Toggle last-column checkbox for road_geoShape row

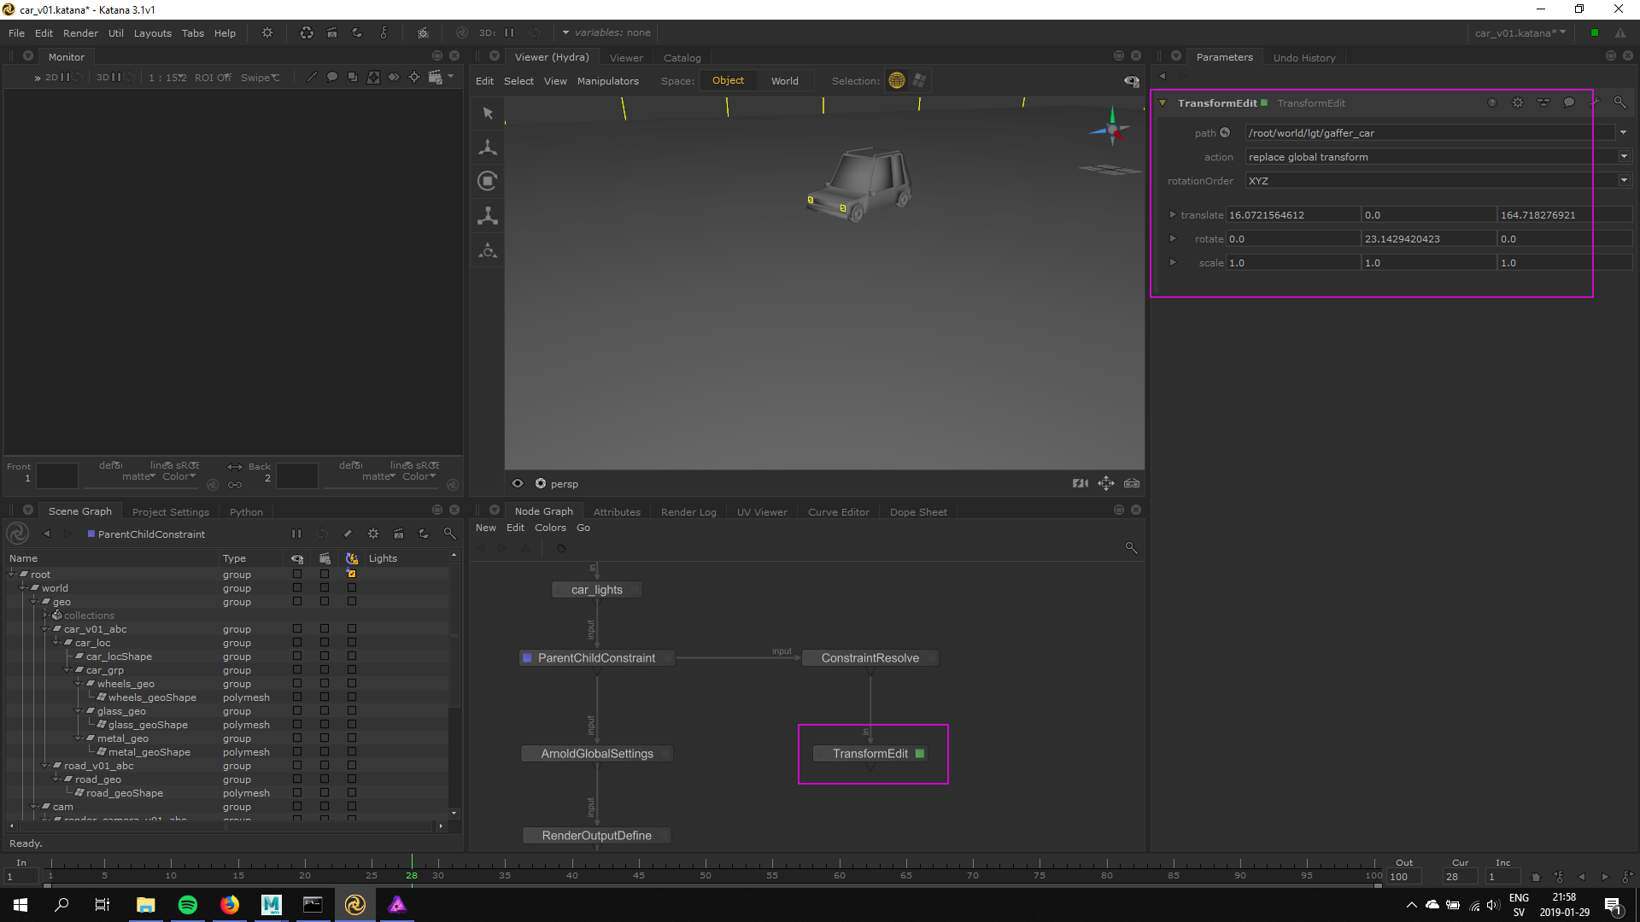[352, 793]
